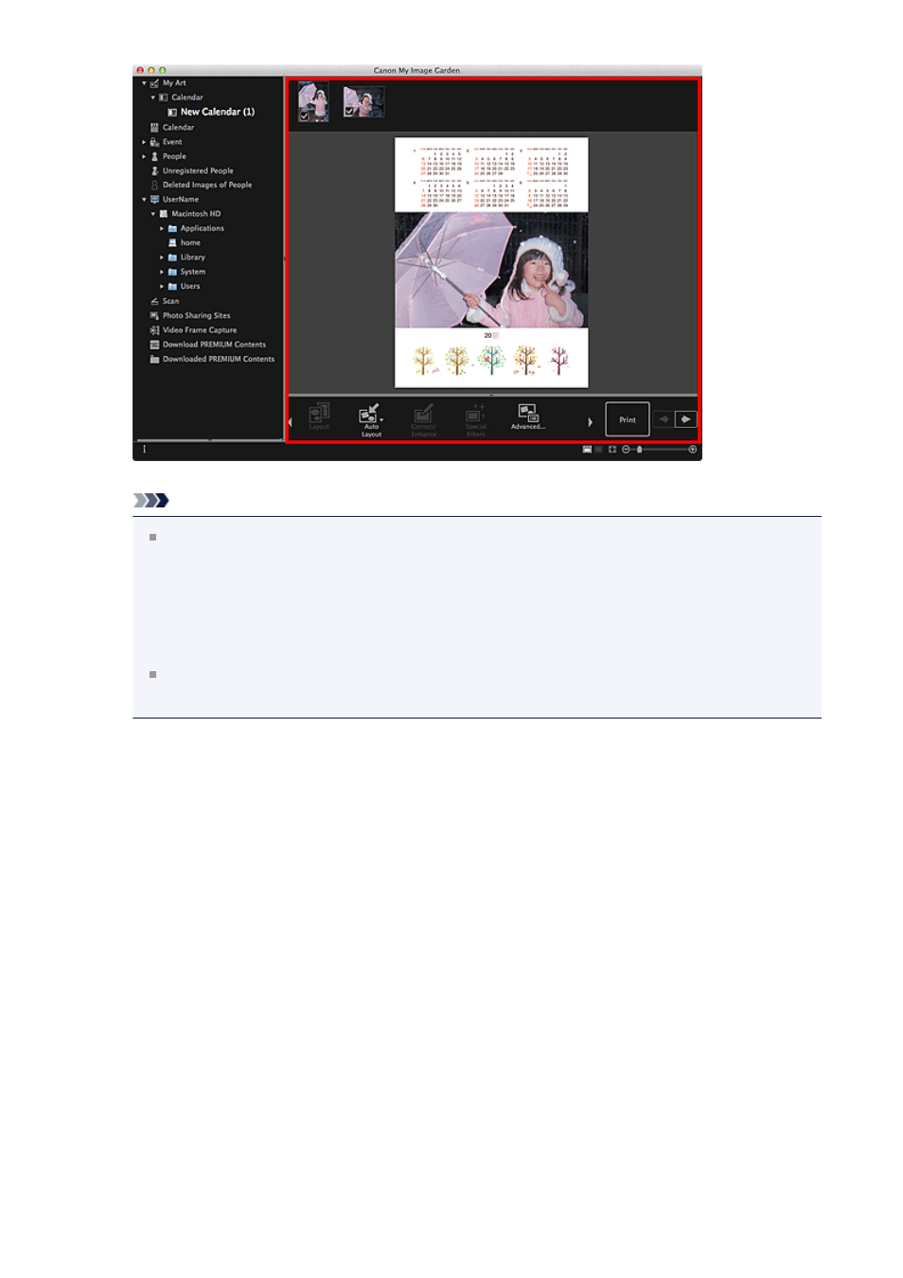Click the Macintosh HD drive icon
The image size is (903, 1278).
pyautogui.click(x=163, y=214)
